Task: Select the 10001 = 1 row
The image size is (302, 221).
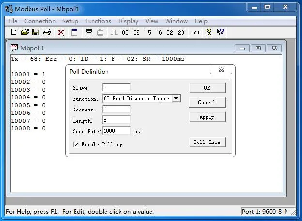Action: [x=28, y=74]
